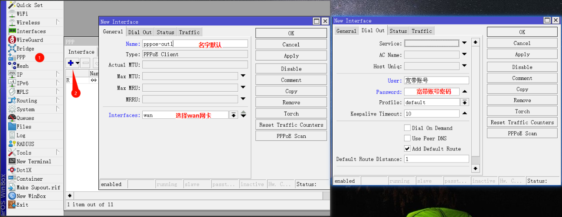The image size is (562, 217).
Task: Click the Dial Out scrollbar down arrow
Action: pyautogui.click(x=476, y=169)
